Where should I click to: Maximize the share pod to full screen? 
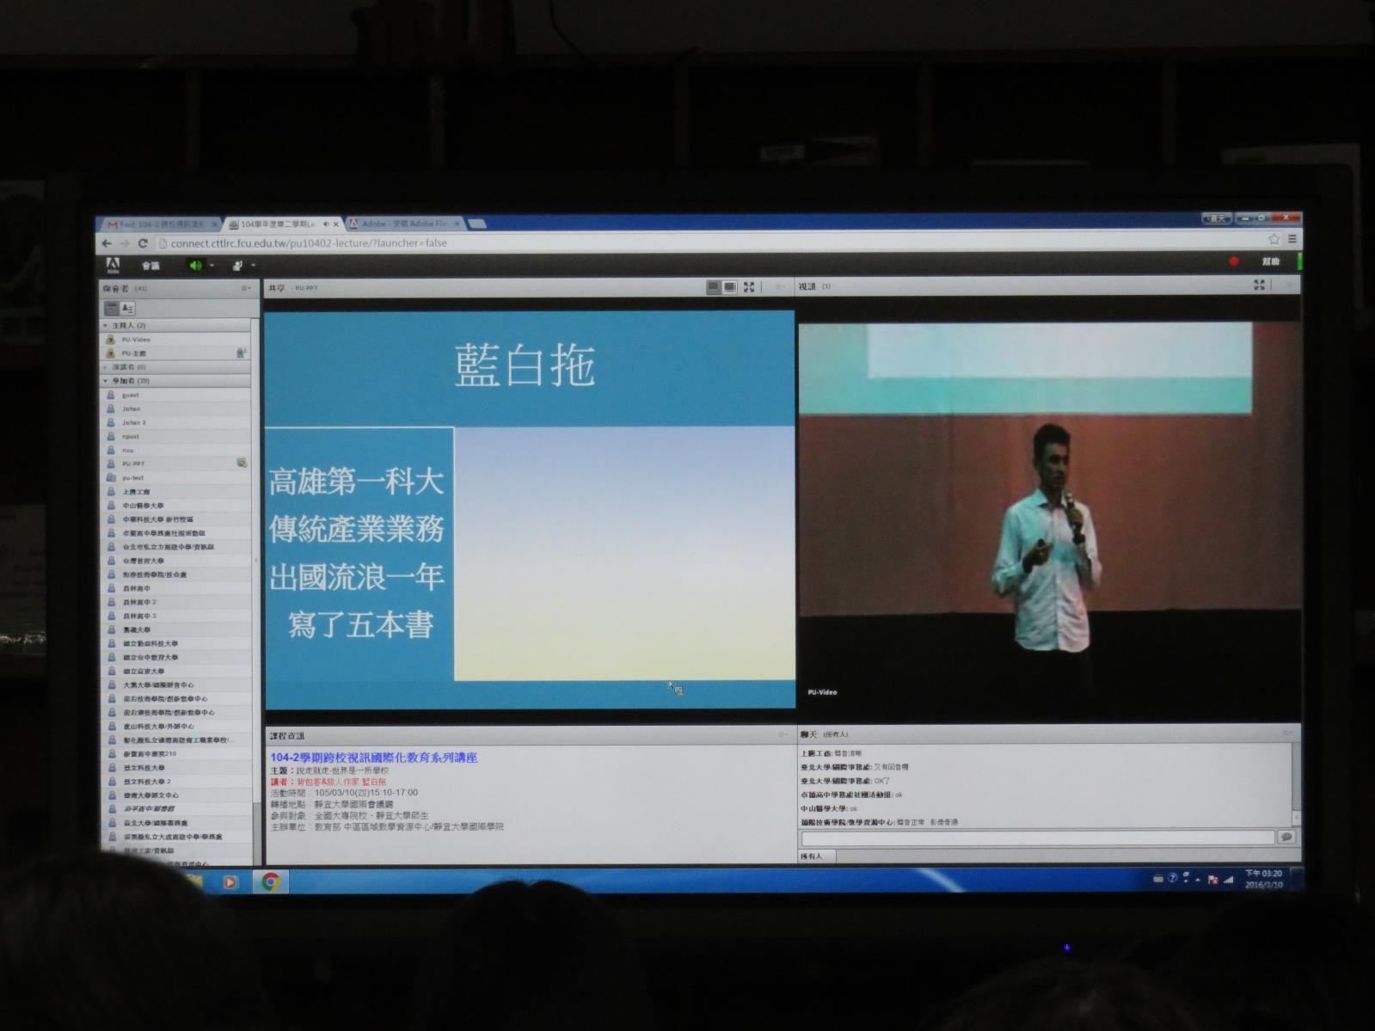[x=749, y=287]
